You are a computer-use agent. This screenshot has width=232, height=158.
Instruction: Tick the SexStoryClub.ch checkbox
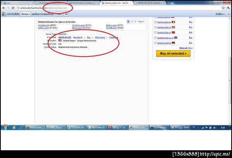[155, 27]
